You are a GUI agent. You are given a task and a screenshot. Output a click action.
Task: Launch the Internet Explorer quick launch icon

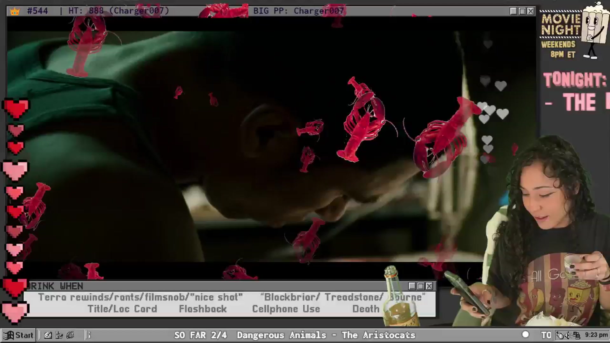pyautogui.click(x=70, y=335)
